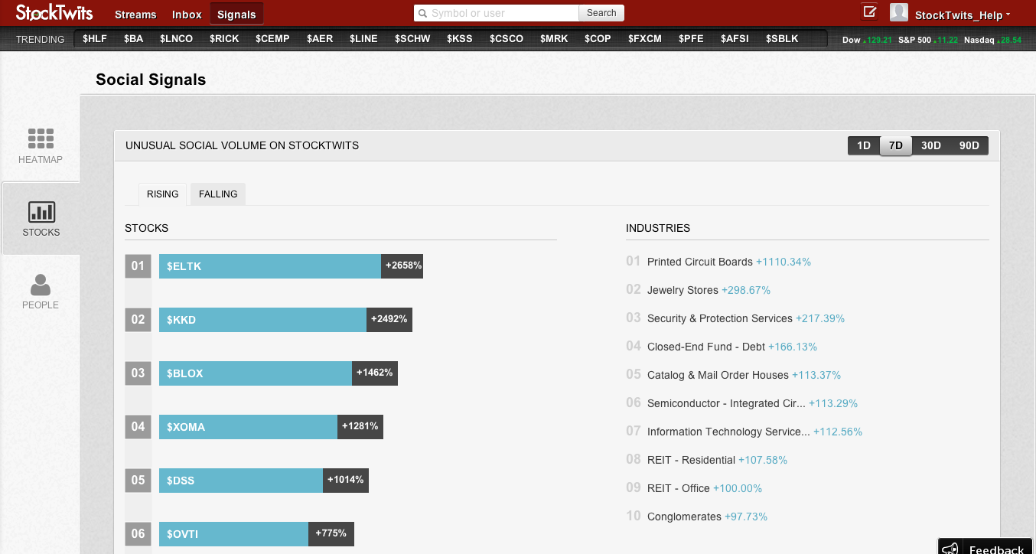Open the Heatmap grid icon
Viewport: 1036px width, 554px height.
[41, 138]
